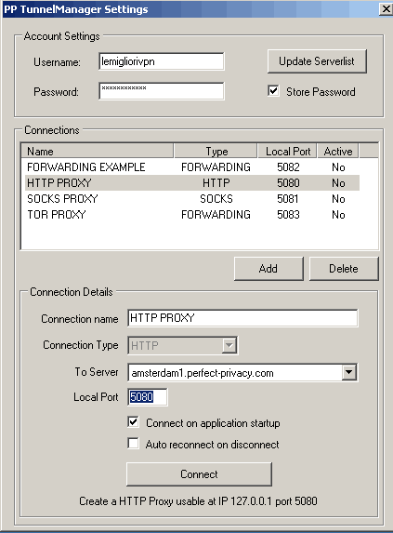Focus the Username input field
This screenshot has width=393, height=533.
point(162,61)
